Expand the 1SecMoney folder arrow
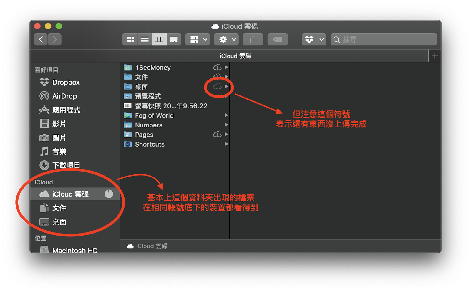This screenshot has width=471, height=292. [x=226, y=67]
